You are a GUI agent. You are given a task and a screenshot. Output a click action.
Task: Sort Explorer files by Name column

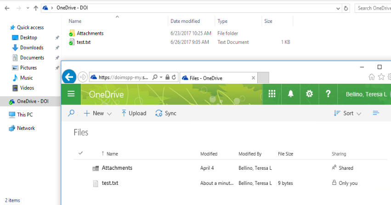tap(75, 21)
